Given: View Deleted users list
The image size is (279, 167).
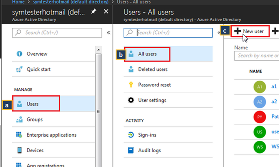Looking at the screenshot, I should pyautogui.click(x=153, y=69).
